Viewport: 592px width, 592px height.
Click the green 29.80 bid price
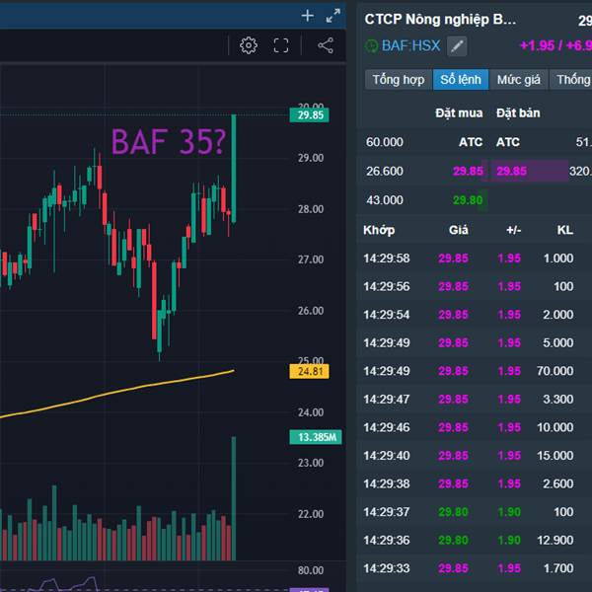click(x=468, y=200)
